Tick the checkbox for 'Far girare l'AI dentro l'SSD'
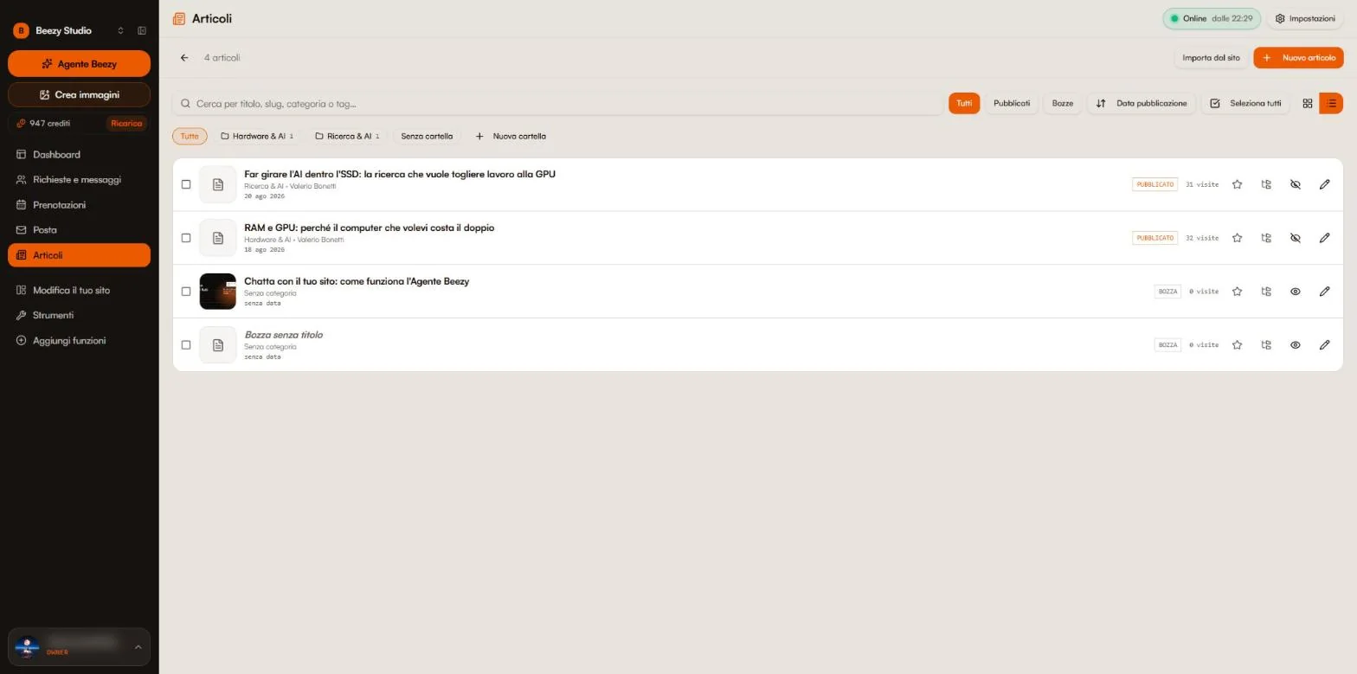Screen dimensions: 1357x674 click(186, 184)
